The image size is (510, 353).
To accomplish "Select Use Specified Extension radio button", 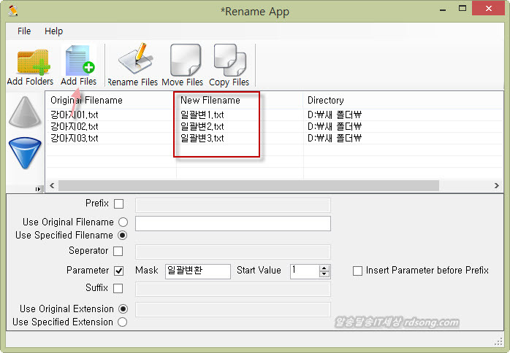I will [x=122, y=322].
